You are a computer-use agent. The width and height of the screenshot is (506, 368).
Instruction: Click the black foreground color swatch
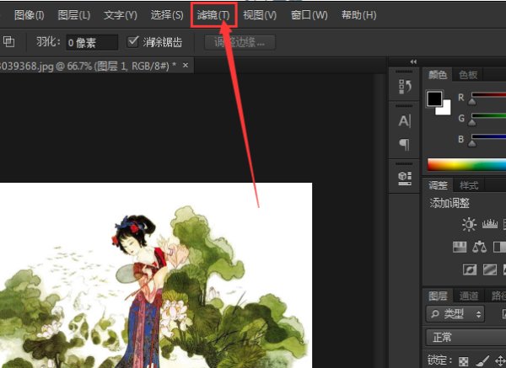click(434, 99)
